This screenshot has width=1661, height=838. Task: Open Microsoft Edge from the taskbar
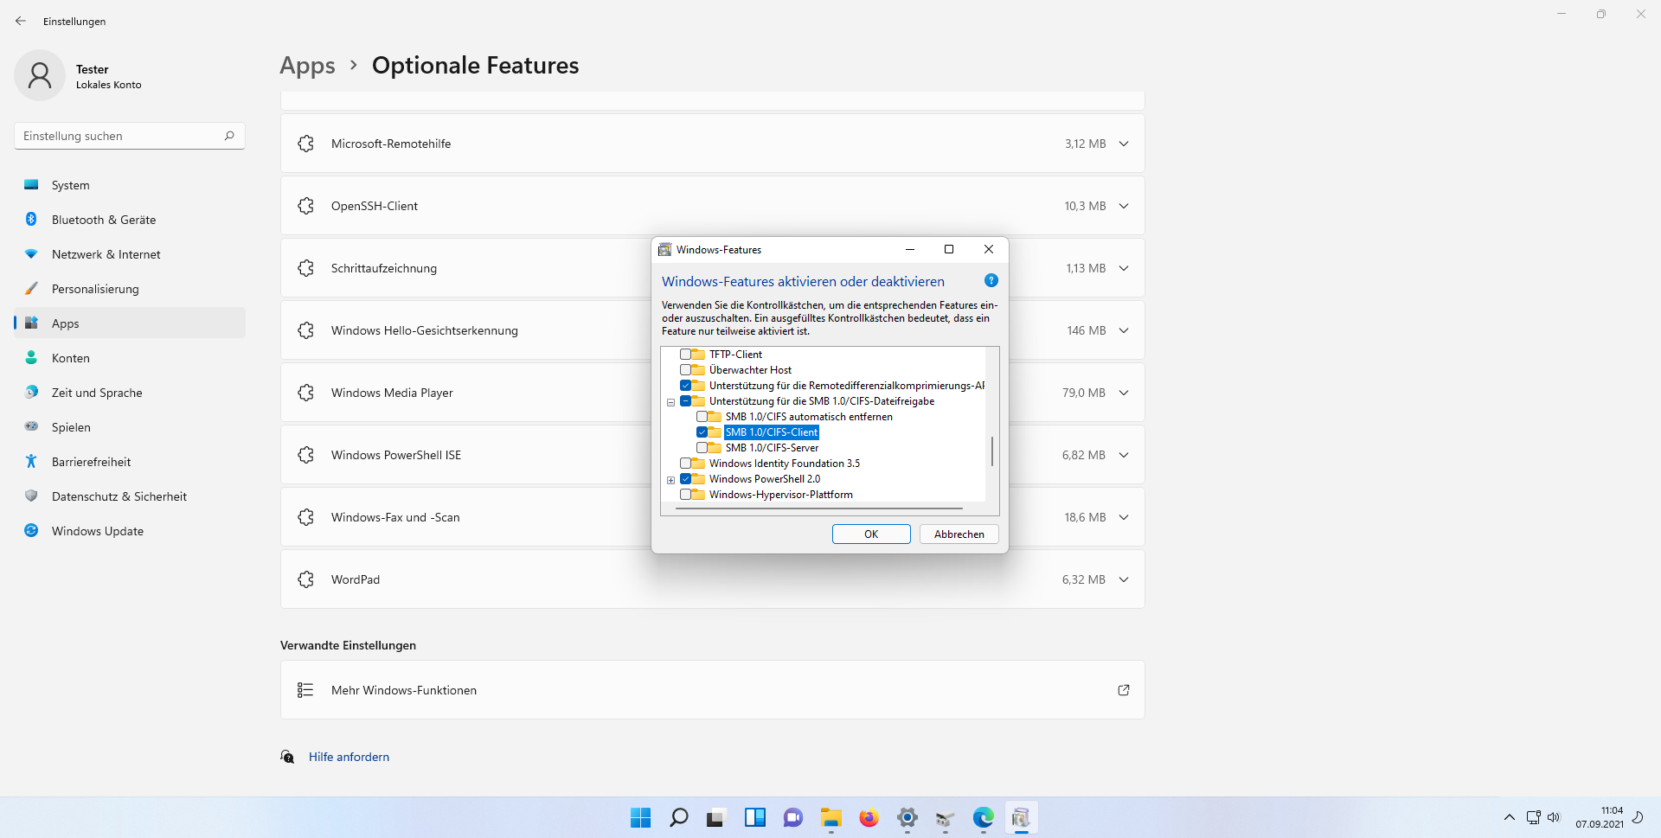[x=983, y=817]
